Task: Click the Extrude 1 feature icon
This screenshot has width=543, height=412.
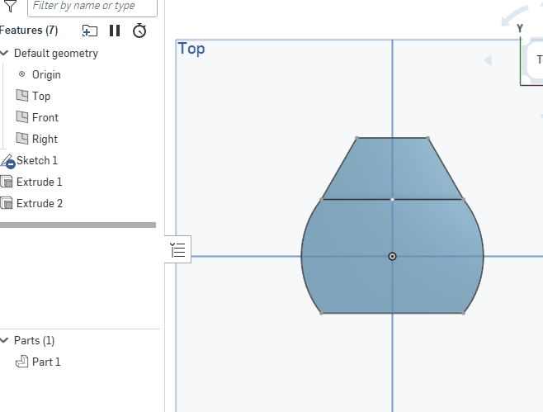Action: 7,182
